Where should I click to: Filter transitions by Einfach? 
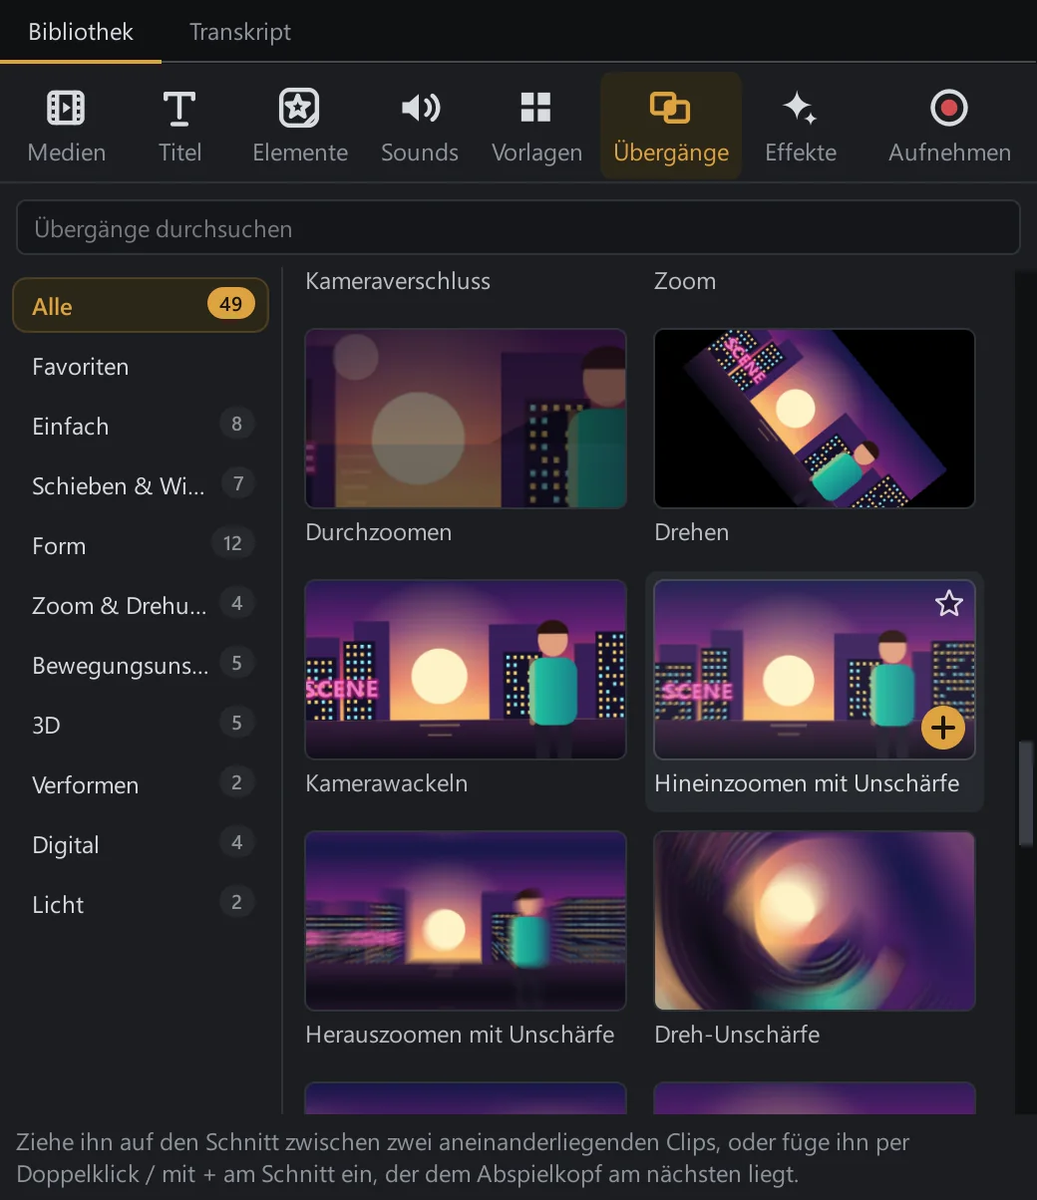[141, 426]
